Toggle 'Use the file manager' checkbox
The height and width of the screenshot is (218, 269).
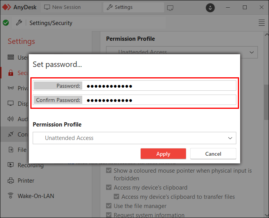109,206
